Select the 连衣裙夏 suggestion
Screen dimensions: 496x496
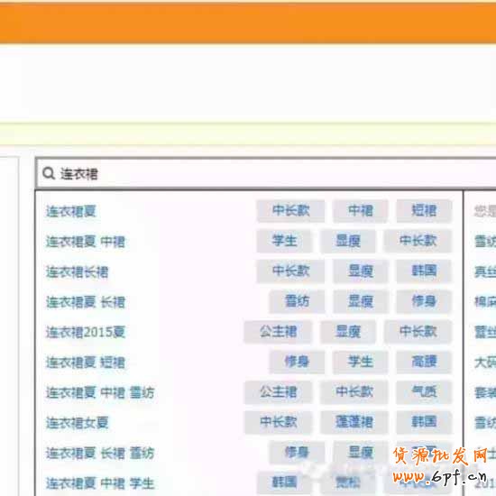71,211
